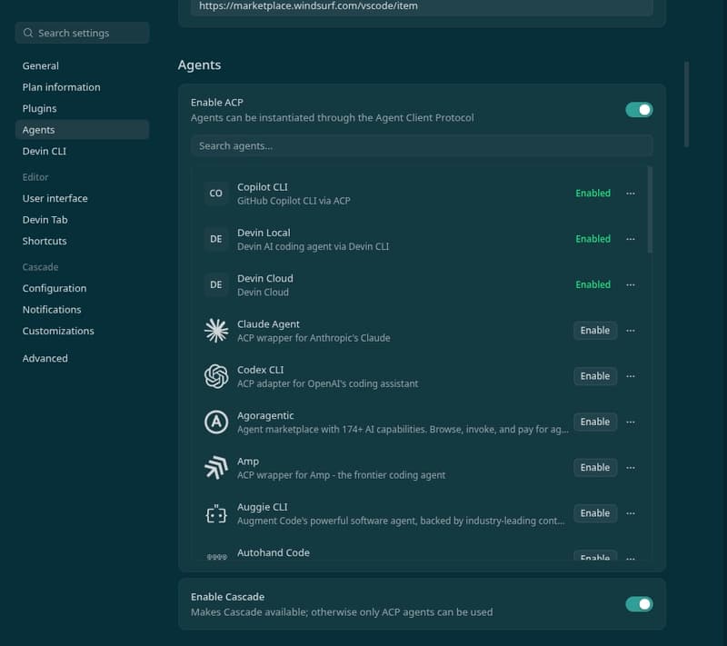Open more options for Codex CLI

pyautogui.click(x=630, y=376)
